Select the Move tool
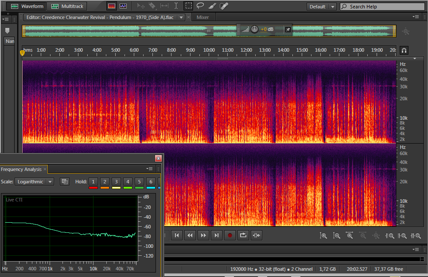The image size is (428, 277). (141, 6)
